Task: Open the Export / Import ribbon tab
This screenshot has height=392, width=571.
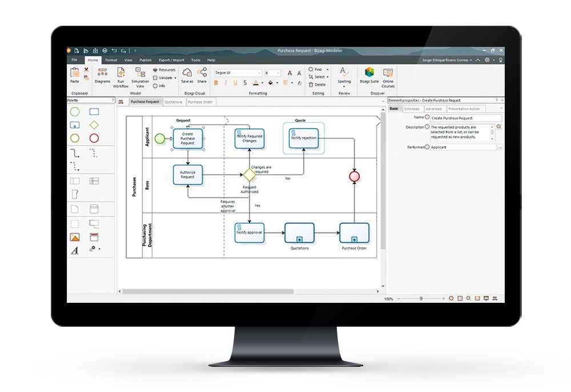Action: click(x=171, y=60)
